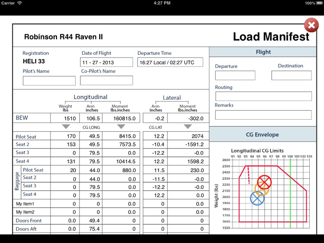Tap the Lateral column group heading

point(172,98)
